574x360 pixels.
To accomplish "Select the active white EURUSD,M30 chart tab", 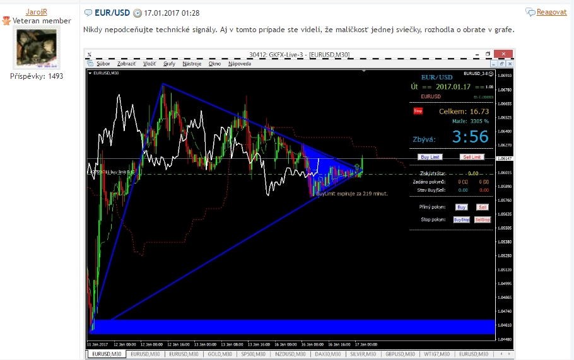I will pos(107,354).
